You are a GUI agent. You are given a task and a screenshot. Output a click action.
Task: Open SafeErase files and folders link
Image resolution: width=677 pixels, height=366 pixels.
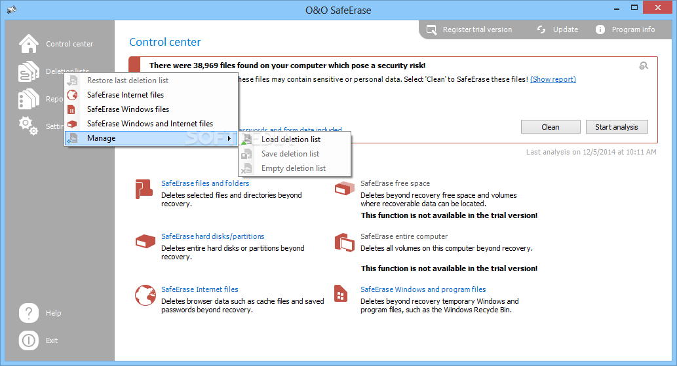(x=205, y=183)
